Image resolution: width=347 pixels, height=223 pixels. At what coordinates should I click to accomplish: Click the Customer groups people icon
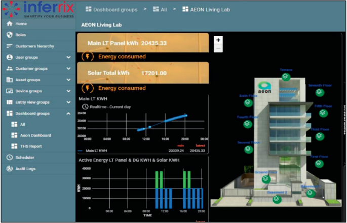(x=10, y=68)
